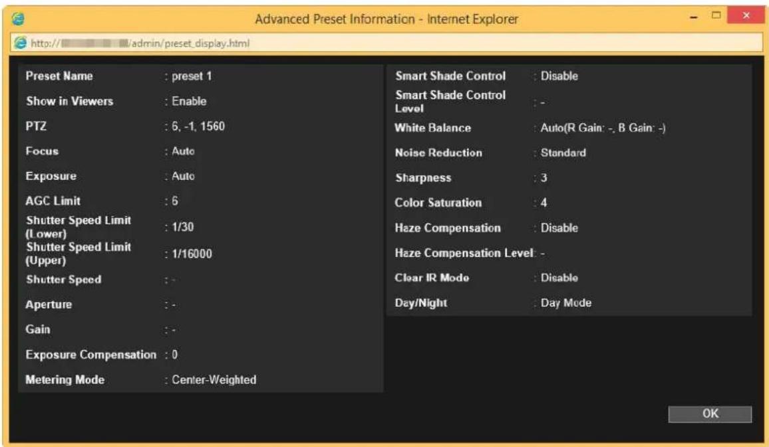Click the Noise Reduction label
The width and height of the screenshot is (769, 447).
[x=438, y=153]
